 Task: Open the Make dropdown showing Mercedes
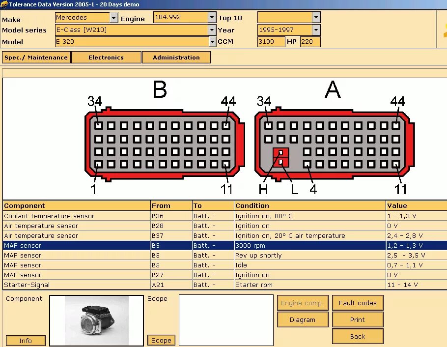pyautogui.click(x=114, y=18)
